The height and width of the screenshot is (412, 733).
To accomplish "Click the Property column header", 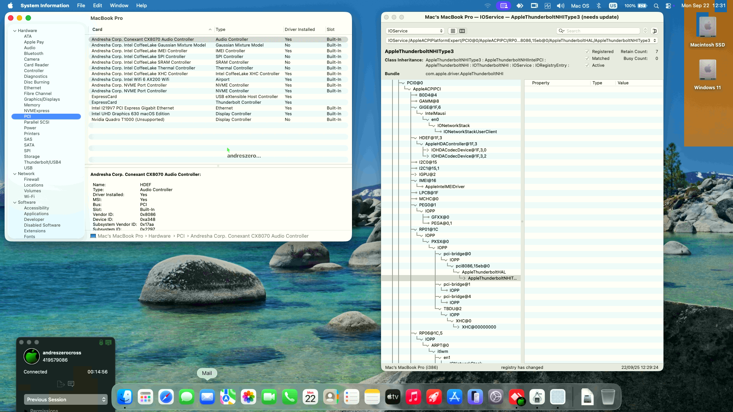I will 557,83.
